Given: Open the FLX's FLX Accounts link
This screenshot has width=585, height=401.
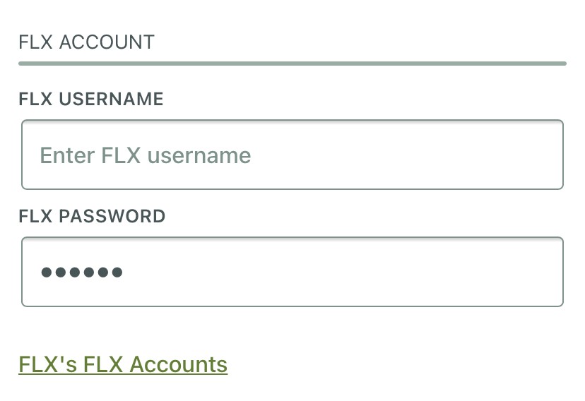Looking at the screenshot, I should 123,364.
